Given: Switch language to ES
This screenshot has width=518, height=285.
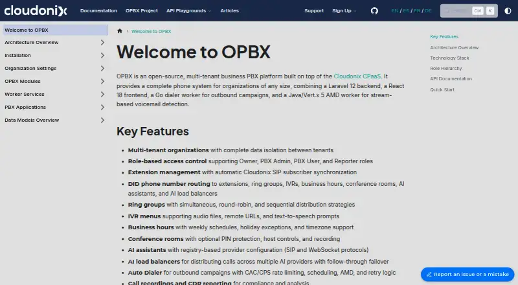Looking at the screenshot, I should click(406, 10).
